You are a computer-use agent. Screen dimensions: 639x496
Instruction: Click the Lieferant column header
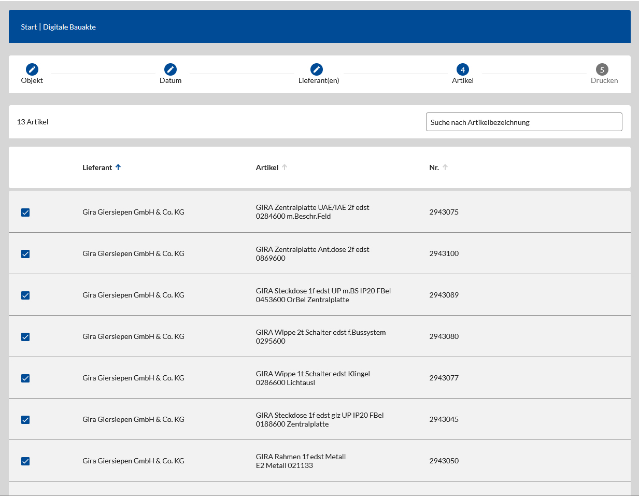[x=97, y=167]
